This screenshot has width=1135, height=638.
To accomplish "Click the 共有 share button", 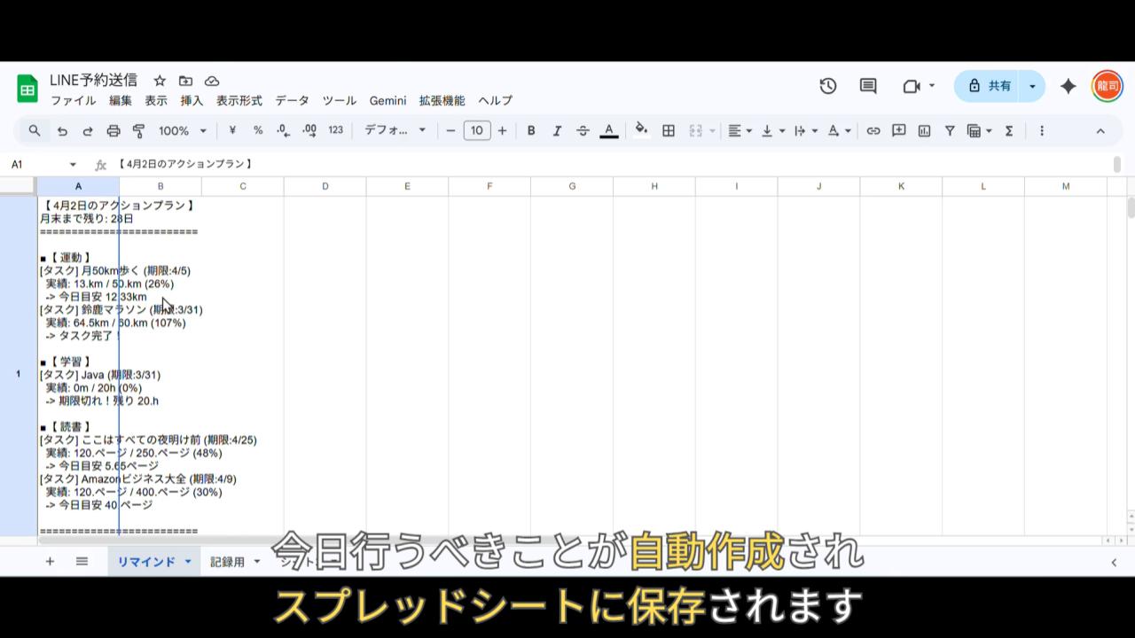I will pyautogui.click(x=989, y=86).
